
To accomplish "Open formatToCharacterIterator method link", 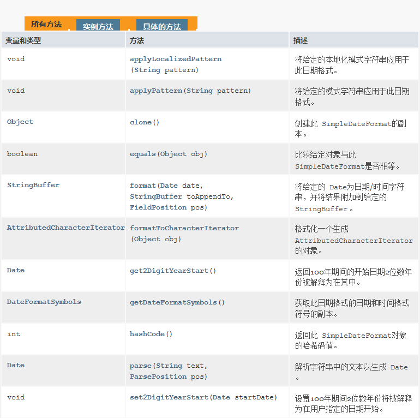I will [x=184, y=228].
